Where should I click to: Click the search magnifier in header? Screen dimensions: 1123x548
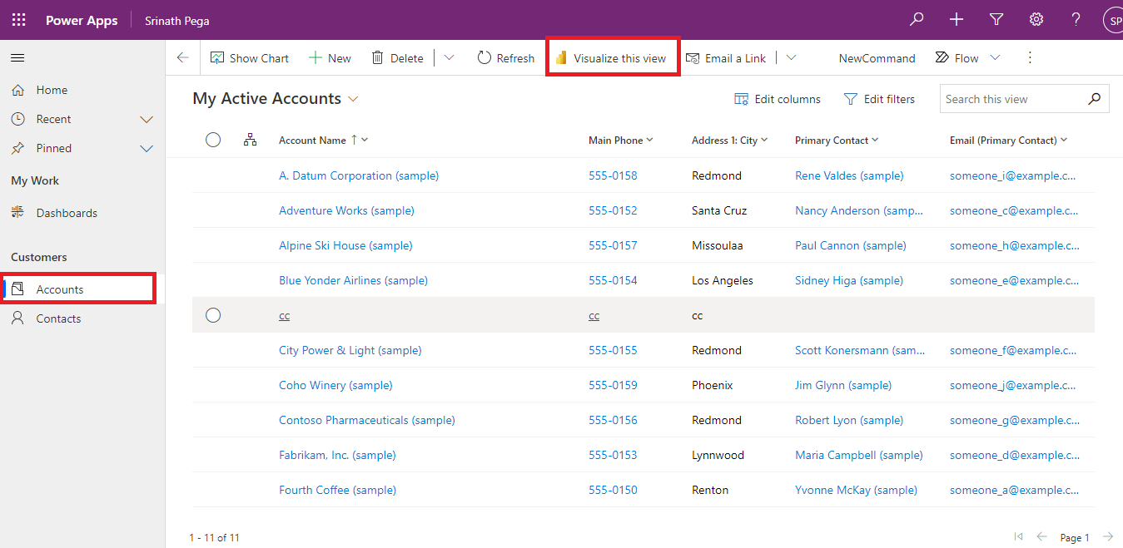pyautogui.click(x=917, y=20)
